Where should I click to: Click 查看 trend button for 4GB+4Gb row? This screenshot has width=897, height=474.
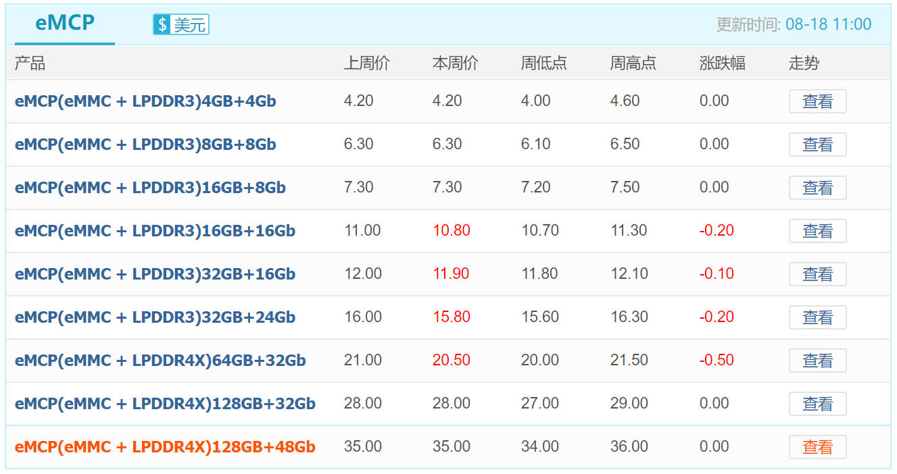click(x=817, y=101)
